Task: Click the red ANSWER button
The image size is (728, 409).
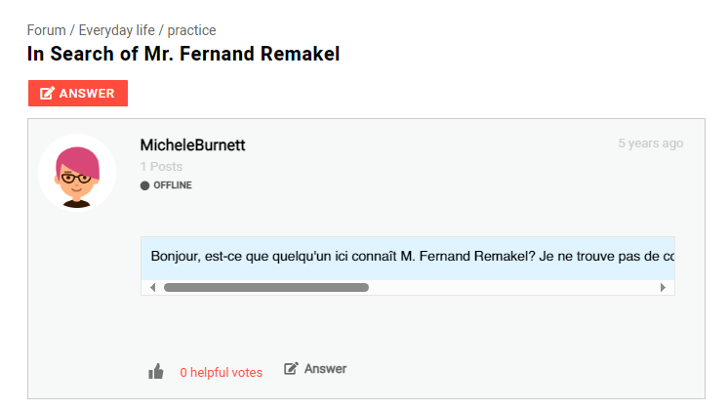Action: (78, 94)
